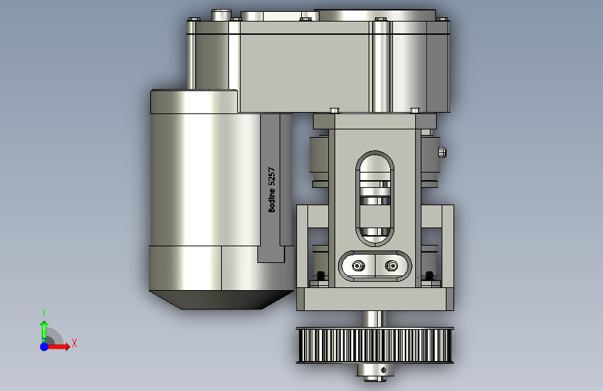Select the dark conical motor end cap
The width and height of the screenshot is (603, 391).
point(222,300)
